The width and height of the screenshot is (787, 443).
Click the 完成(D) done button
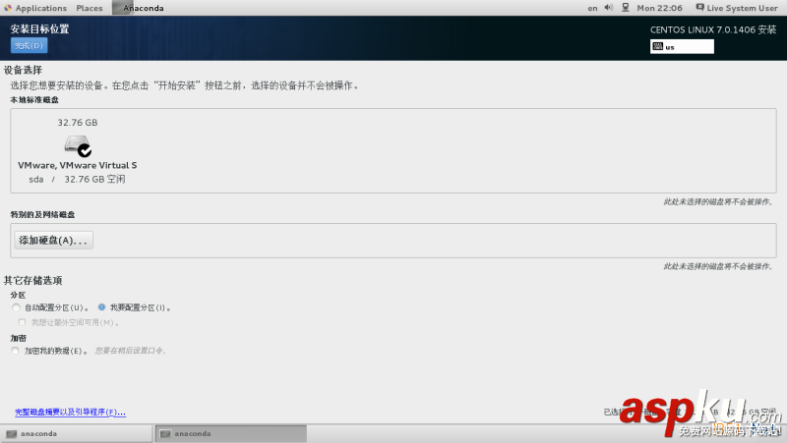click(x=30, y=45)
